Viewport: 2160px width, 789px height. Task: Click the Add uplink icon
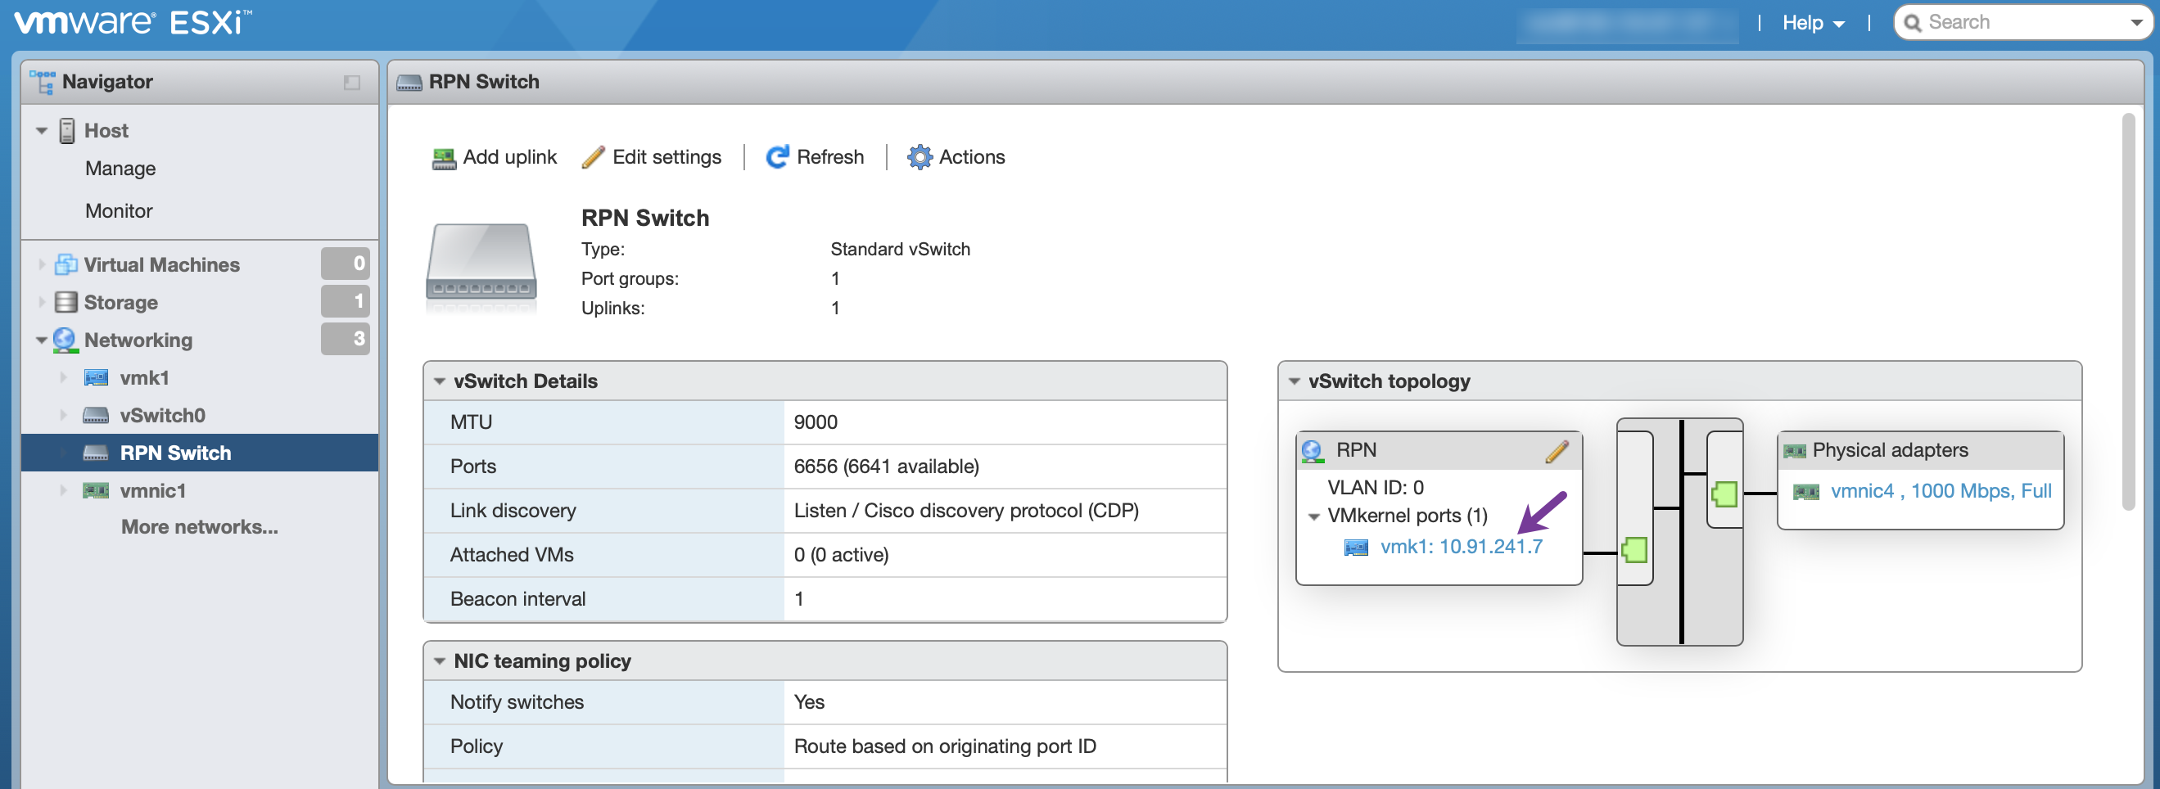point(444,158)
